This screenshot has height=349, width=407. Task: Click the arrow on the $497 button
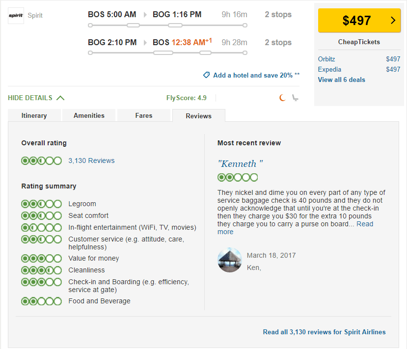[393, 20]
